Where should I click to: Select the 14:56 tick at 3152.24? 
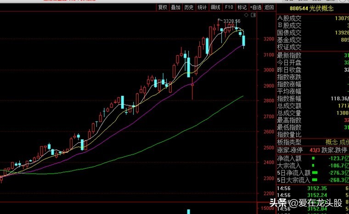313,195
